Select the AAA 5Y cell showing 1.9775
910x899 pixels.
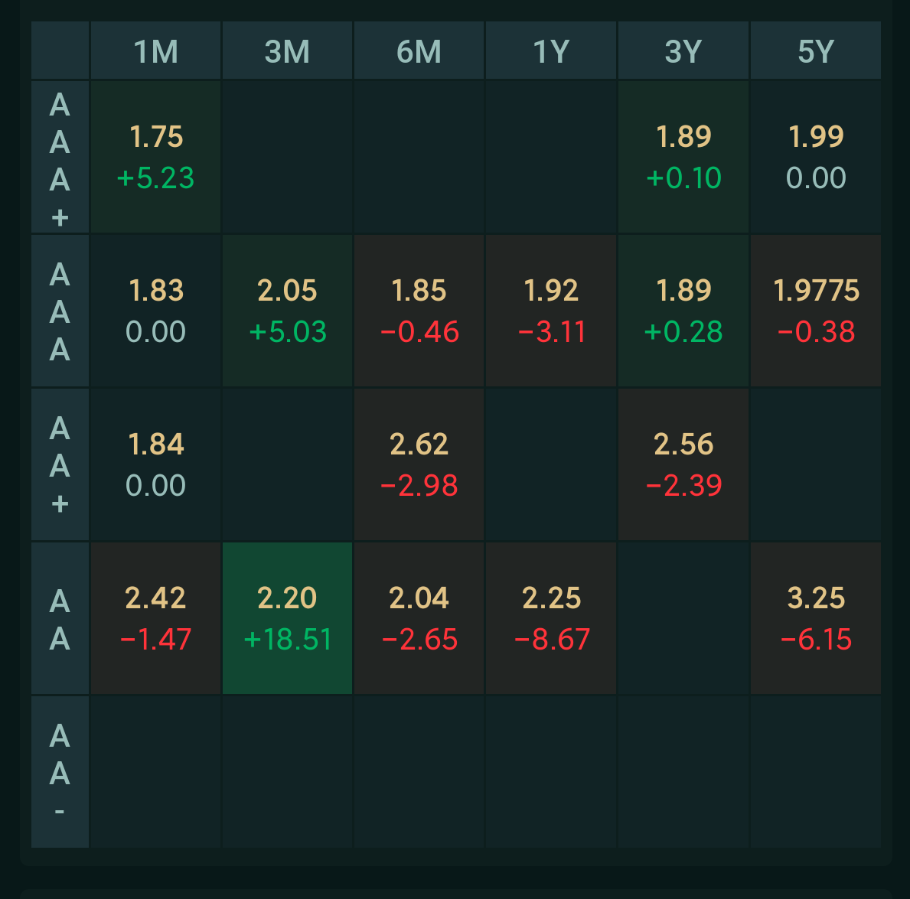(x=816, y=311)
